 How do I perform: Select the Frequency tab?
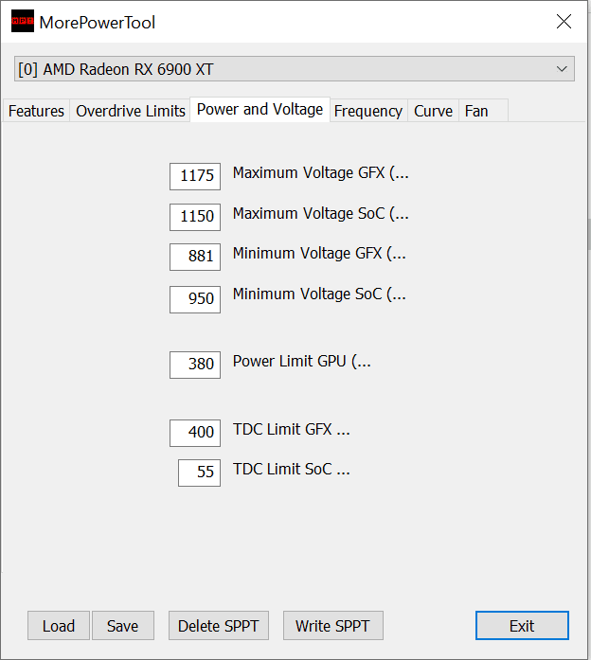[367, 111]
